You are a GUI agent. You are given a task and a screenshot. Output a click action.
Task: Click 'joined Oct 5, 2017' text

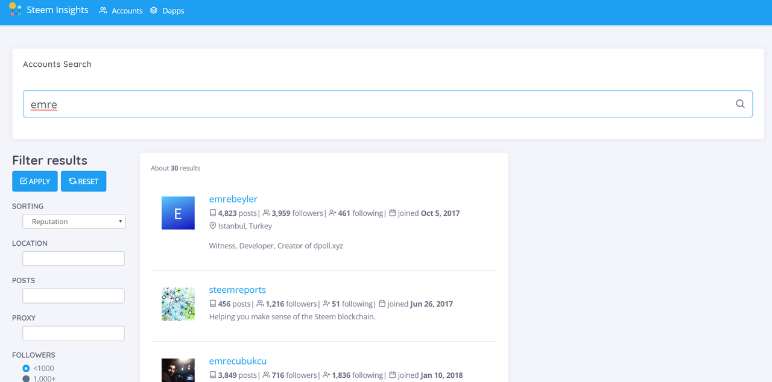[429, 213]
